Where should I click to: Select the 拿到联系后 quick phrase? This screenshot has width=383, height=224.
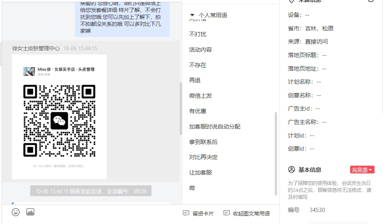[203, 142]
